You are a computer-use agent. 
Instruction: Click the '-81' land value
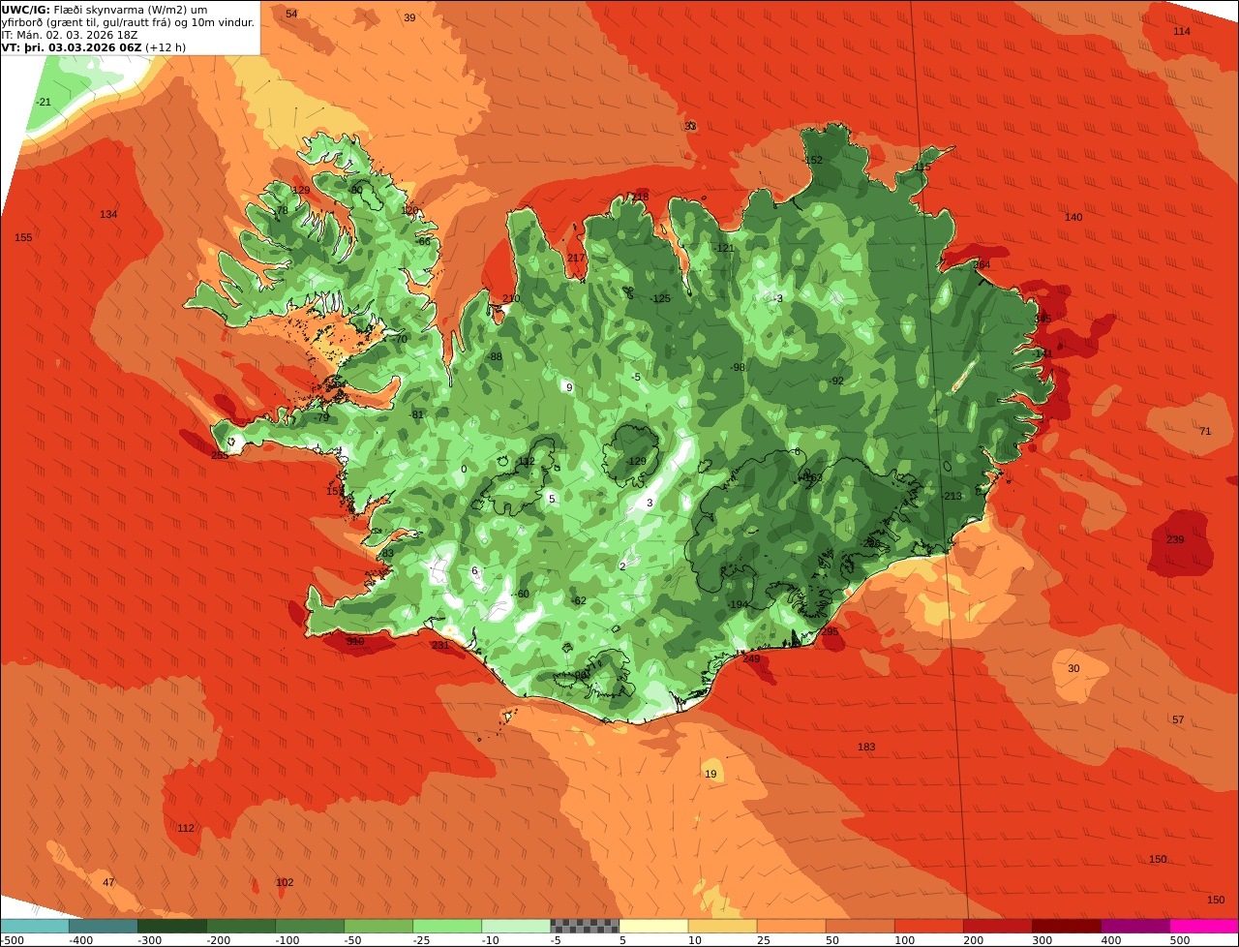[x=416, y=414]
